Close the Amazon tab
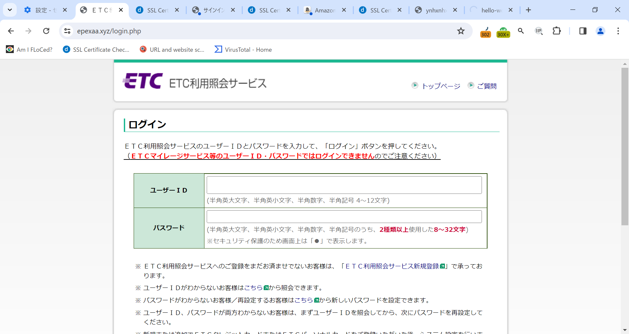Viewport: 629px width, 334px height. coord(344,10)
